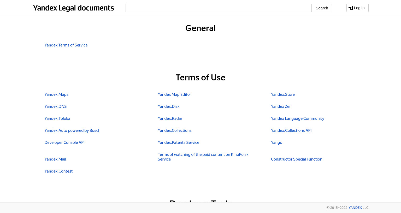
Task: Open Yandex.Patents Service link
Action: coord(179,143)
